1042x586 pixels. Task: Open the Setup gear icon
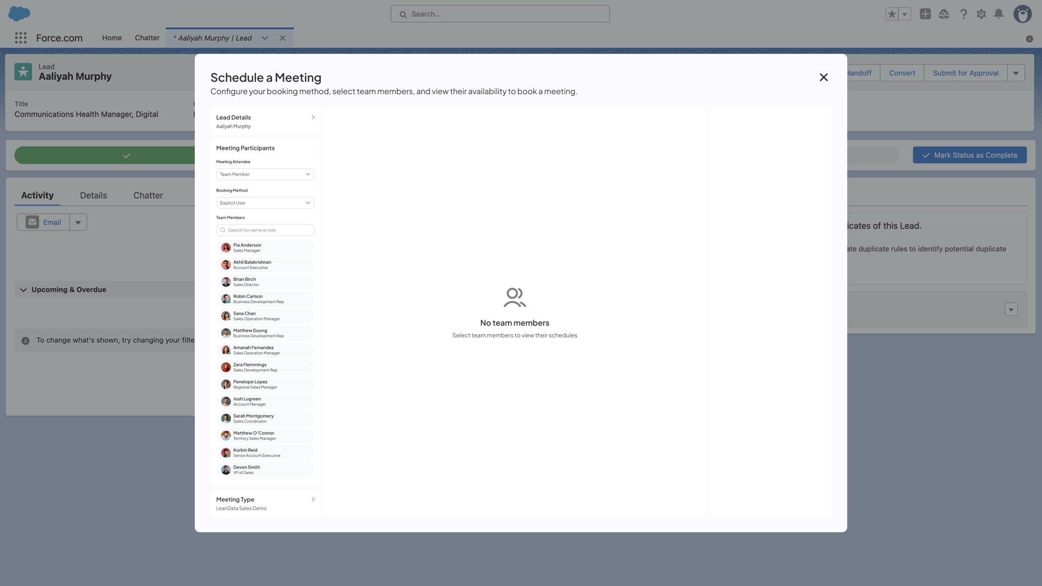coord(981,14)
